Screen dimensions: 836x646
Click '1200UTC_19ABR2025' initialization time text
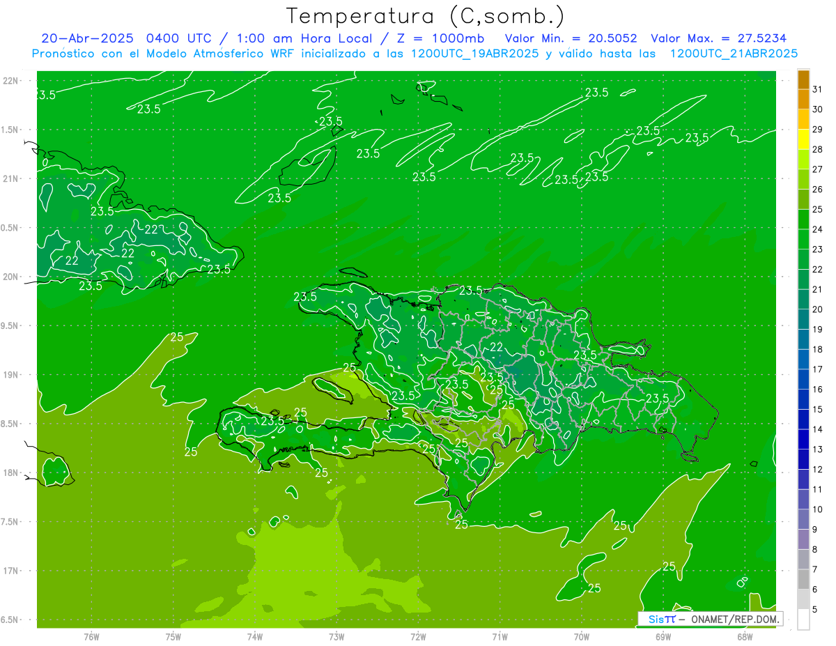point(475,54)
